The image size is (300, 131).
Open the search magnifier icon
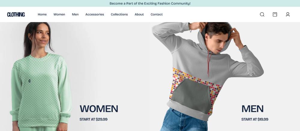(262, 14)
